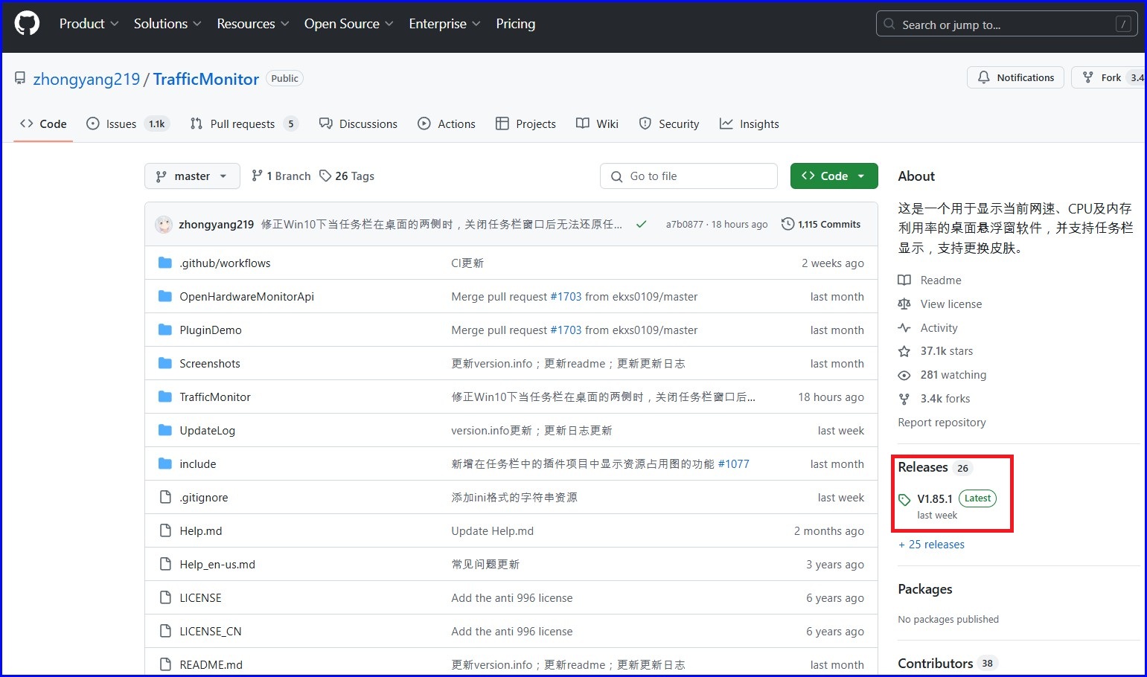
Task: View the 37.1k stars link
Action: [x=936, y=350]
